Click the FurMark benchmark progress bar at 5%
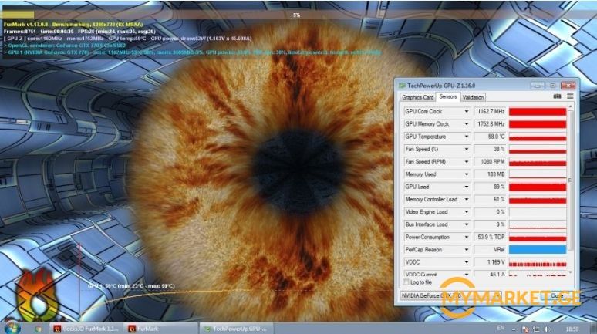Image resolution: width=597 pixels, height=334 pixels. [x=297, y=15]
